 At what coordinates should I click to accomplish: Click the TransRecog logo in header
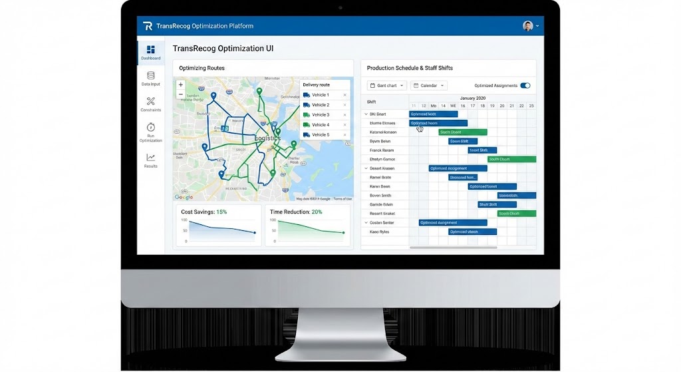[x=148, y=26]
